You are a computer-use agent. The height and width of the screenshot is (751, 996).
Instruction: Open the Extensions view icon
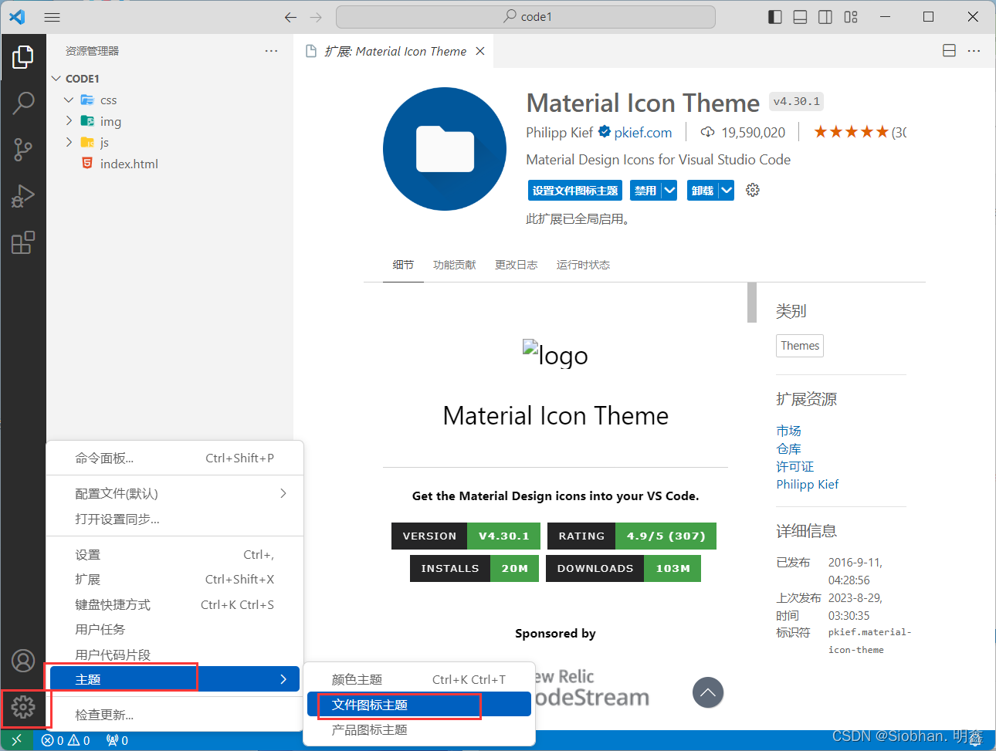tap(23, 242)
